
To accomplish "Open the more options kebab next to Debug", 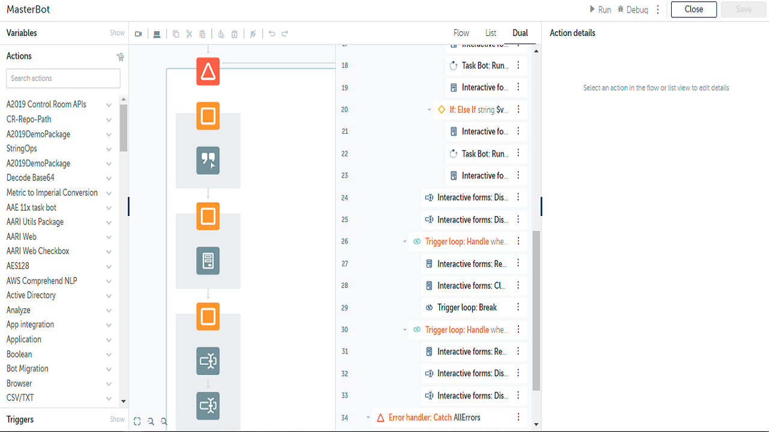I will (658, 10).
